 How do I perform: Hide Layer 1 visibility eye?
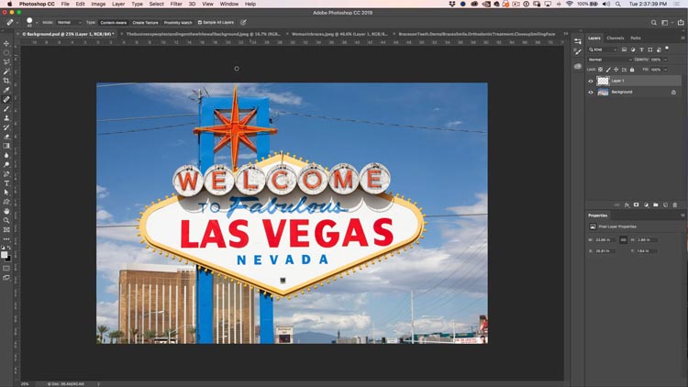[x=591, y=81]
